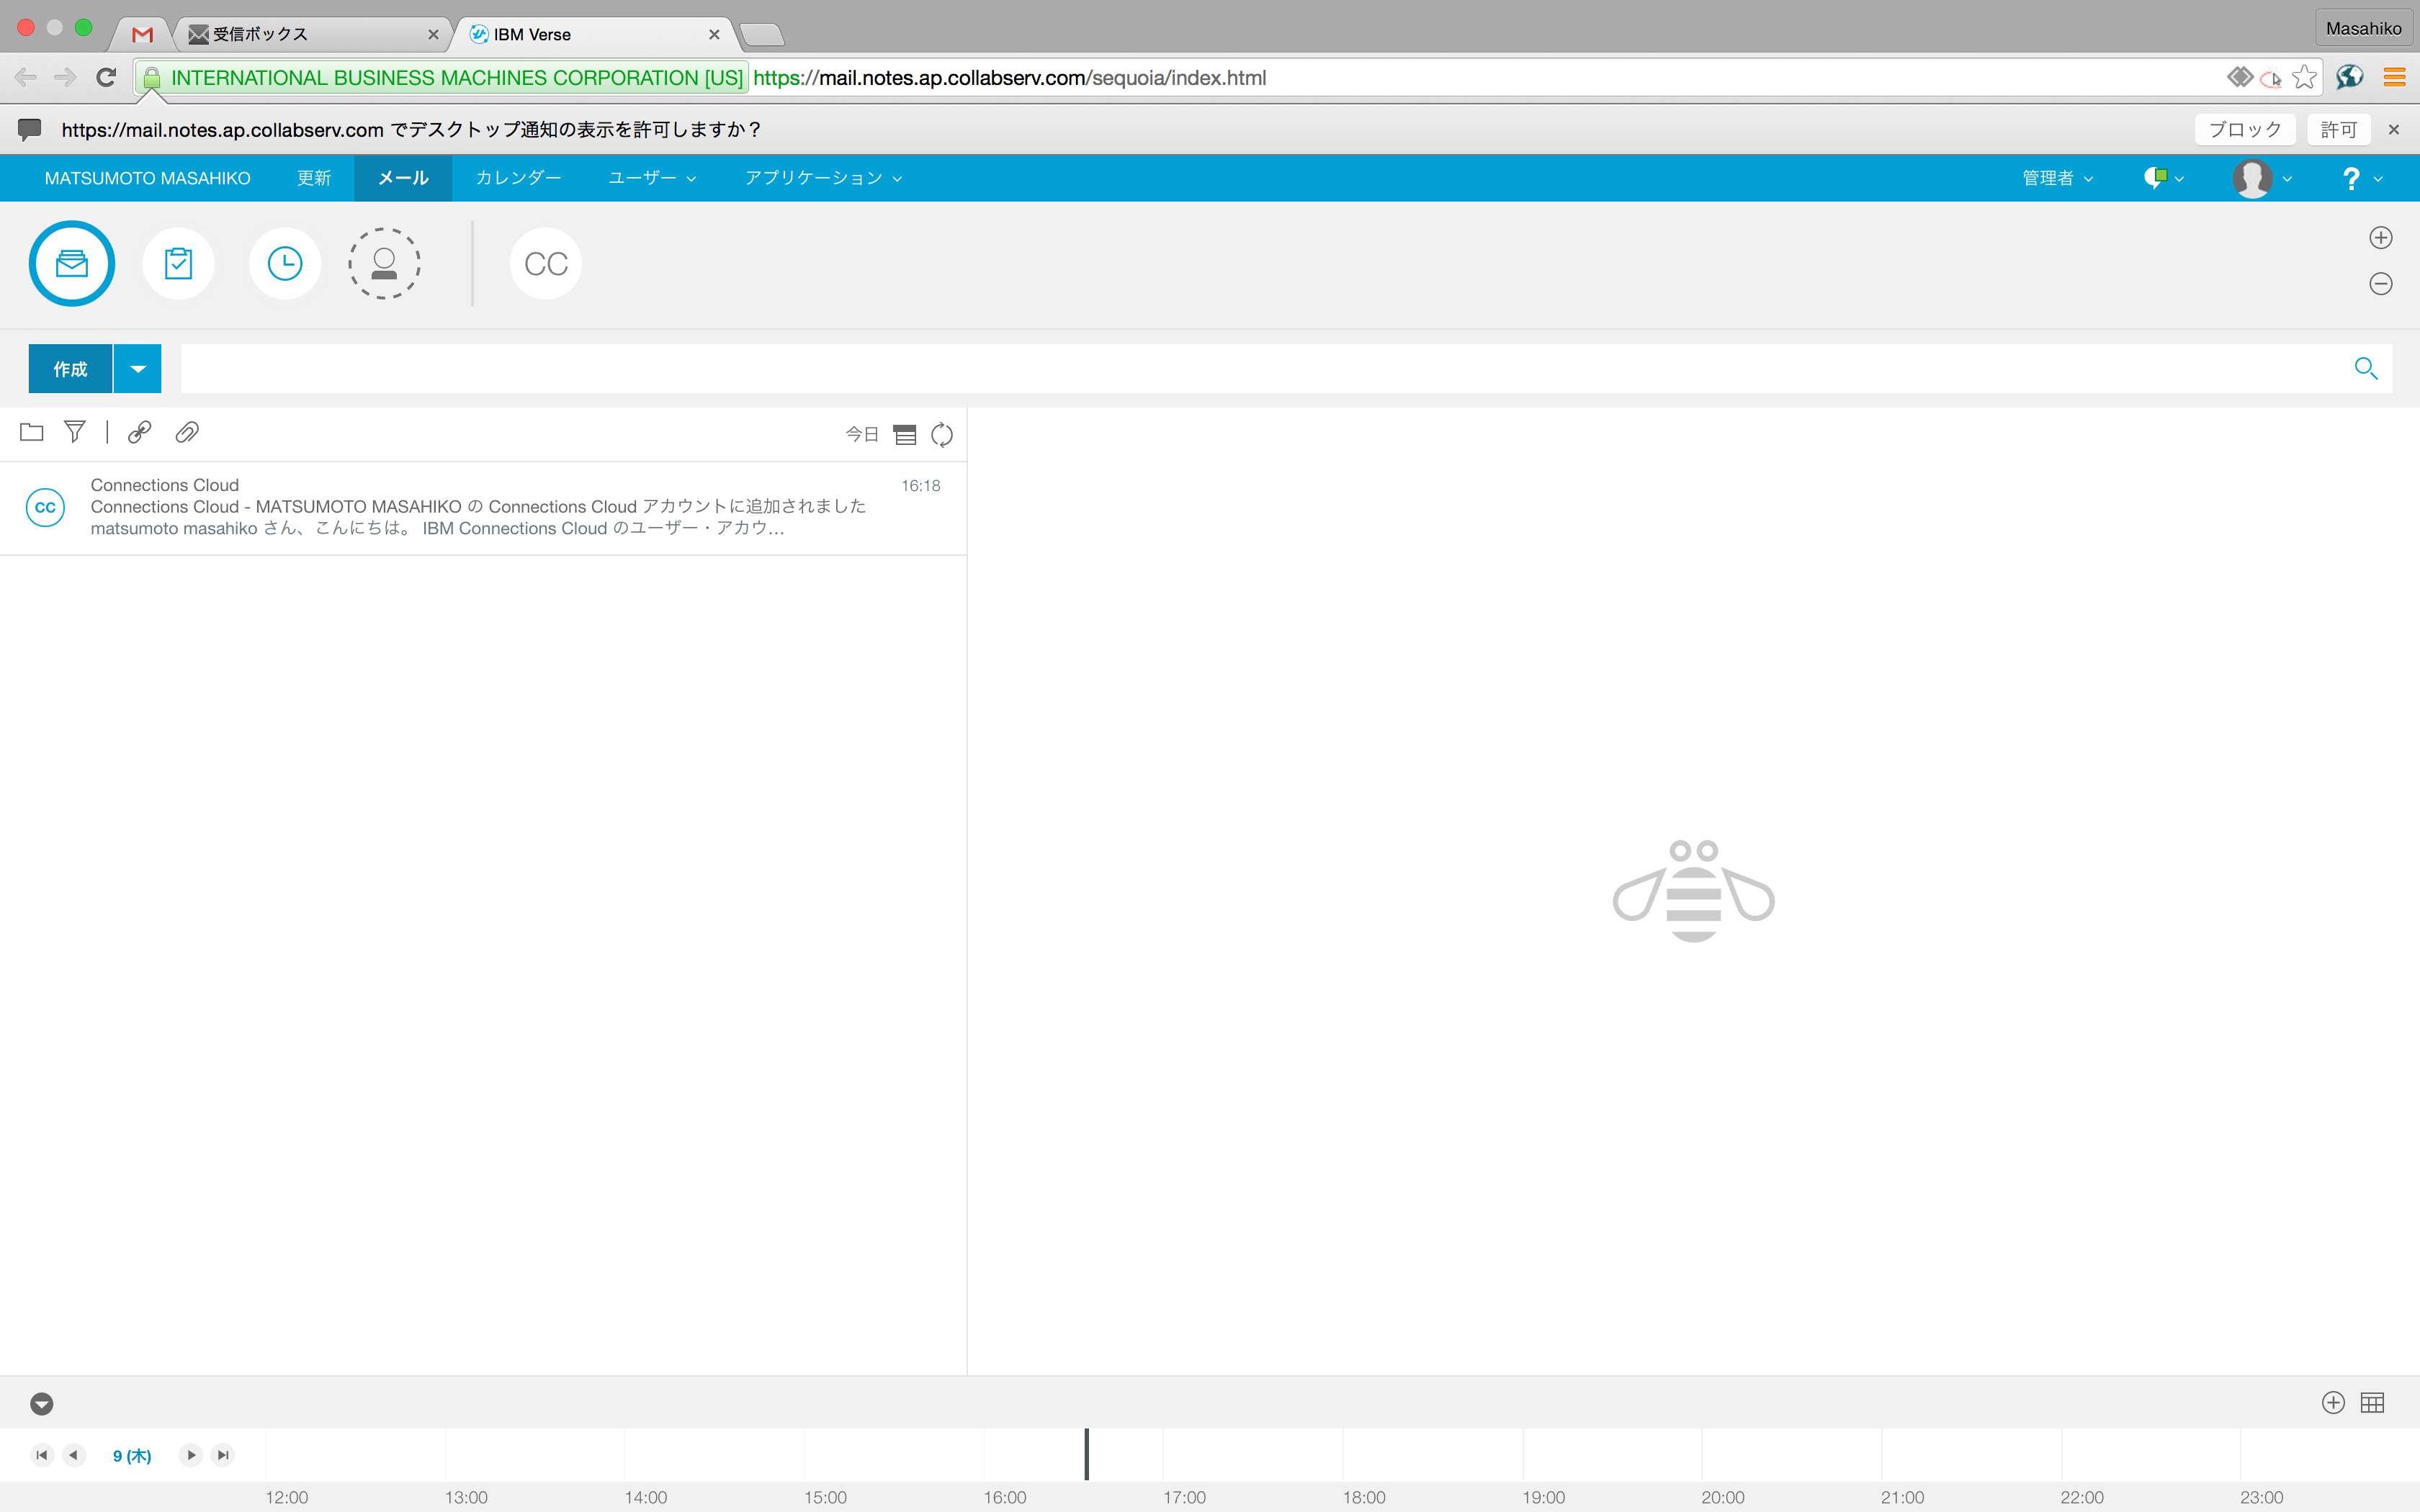Image resolution: width=2420 pixels, height=1512 pixels.
Task: Switch to the 受信ボックス browser tab
Action: pos(314,34)
